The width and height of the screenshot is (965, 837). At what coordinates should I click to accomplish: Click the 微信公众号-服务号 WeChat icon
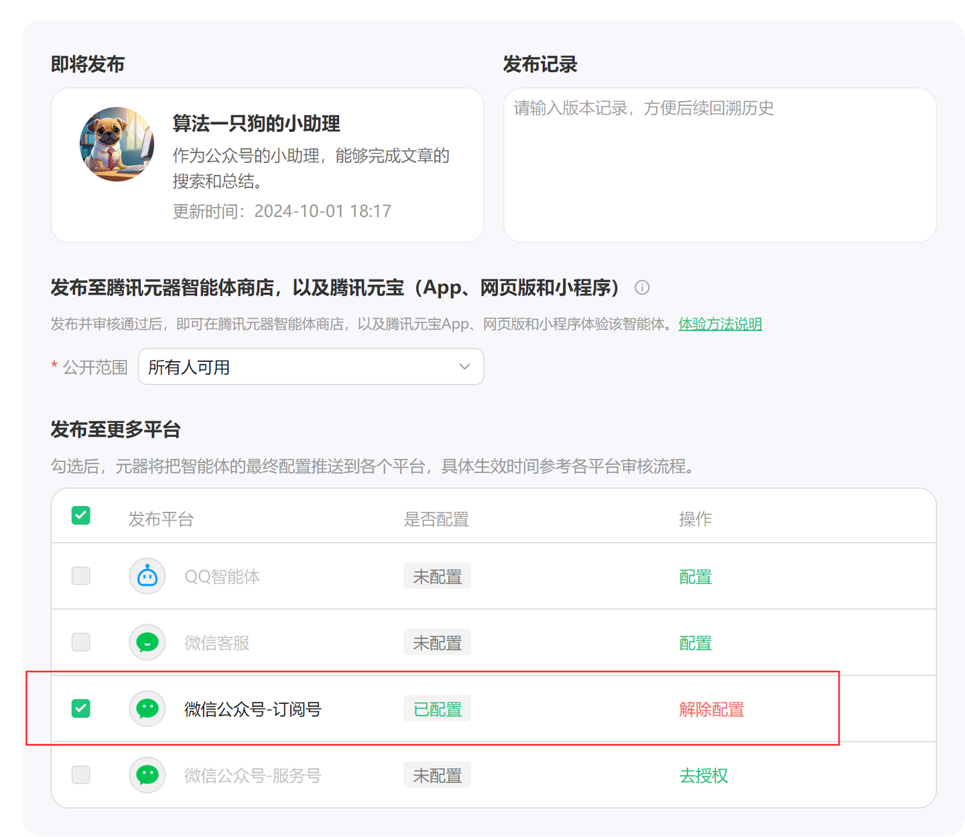(x=147, y=775)
